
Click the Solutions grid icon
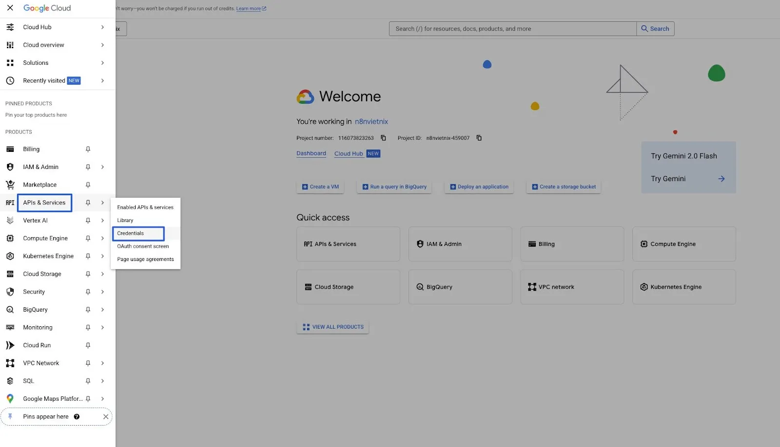[10, 63]
